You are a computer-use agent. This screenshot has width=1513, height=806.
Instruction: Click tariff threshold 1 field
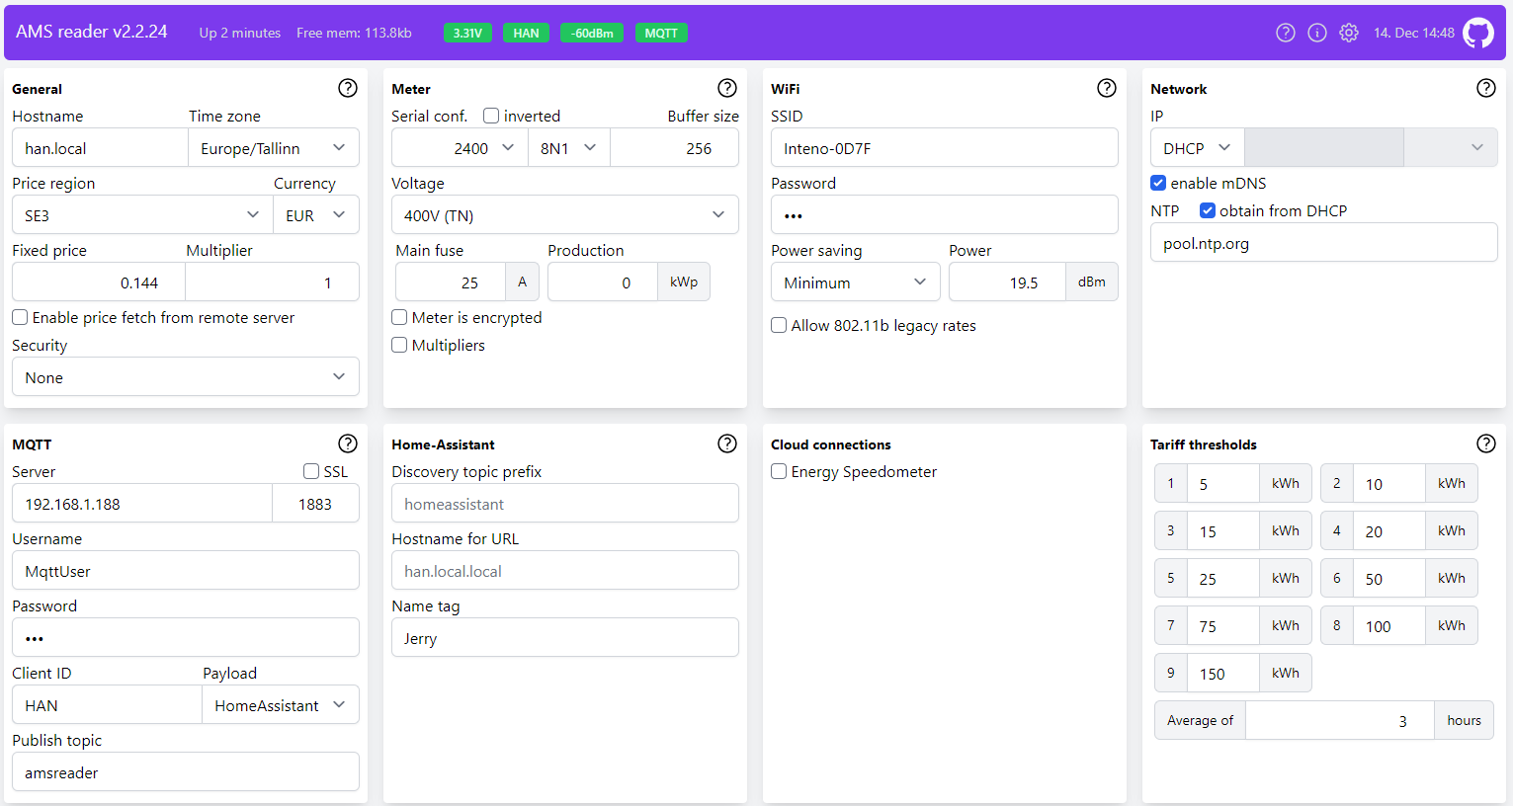pyautogui.click(x=1223, y=484)
